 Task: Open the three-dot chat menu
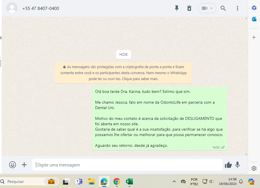click(x=237, y=8)
